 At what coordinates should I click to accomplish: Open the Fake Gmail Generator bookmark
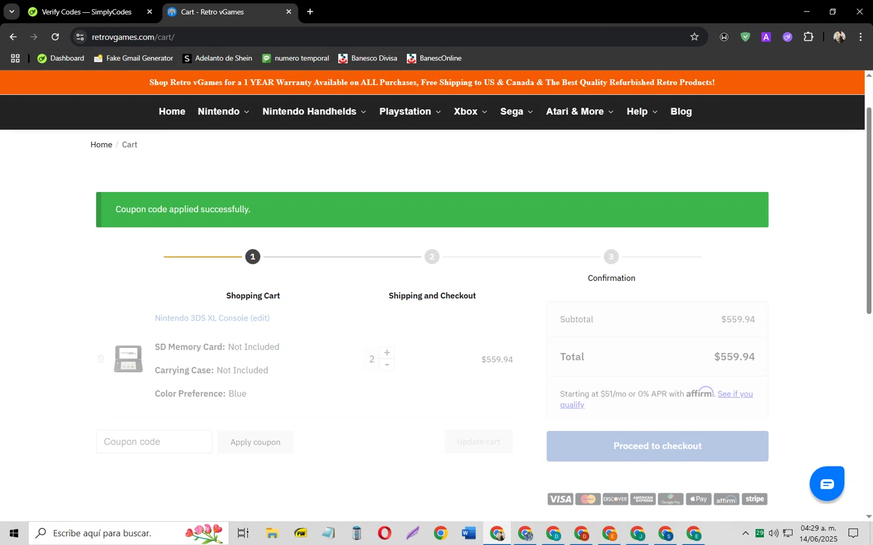(133, 58)
